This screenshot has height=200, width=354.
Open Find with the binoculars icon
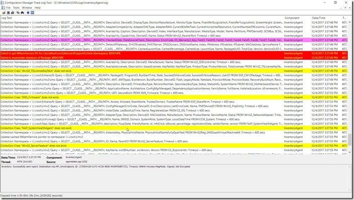pos(22,13)
